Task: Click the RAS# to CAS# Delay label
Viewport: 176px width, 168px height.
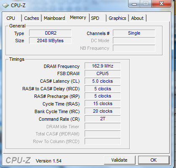Action: pos(51,89)
